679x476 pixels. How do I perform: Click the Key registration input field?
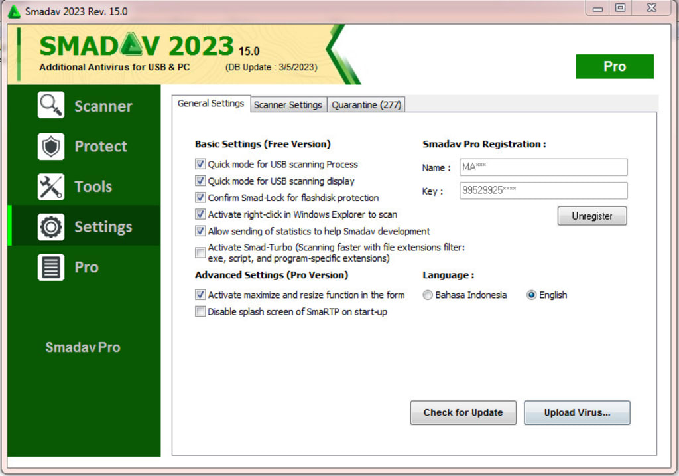pos(543,191)
